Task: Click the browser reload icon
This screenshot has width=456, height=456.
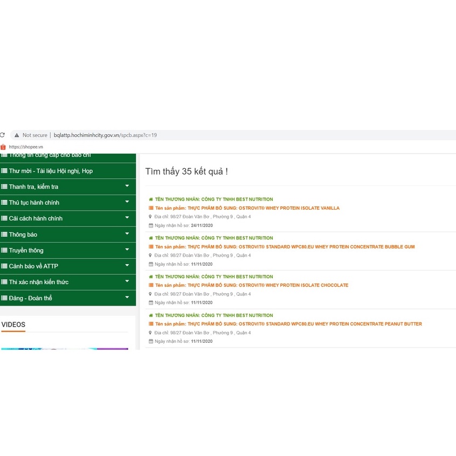Action: [x=2, y=135]
